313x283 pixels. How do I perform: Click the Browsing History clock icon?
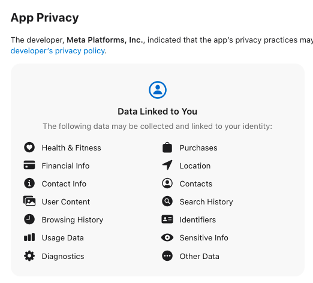29,219
